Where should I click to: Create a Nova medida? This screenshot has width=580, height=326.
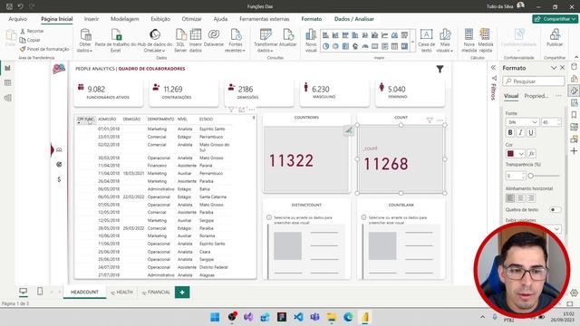(x=469, y=40)
